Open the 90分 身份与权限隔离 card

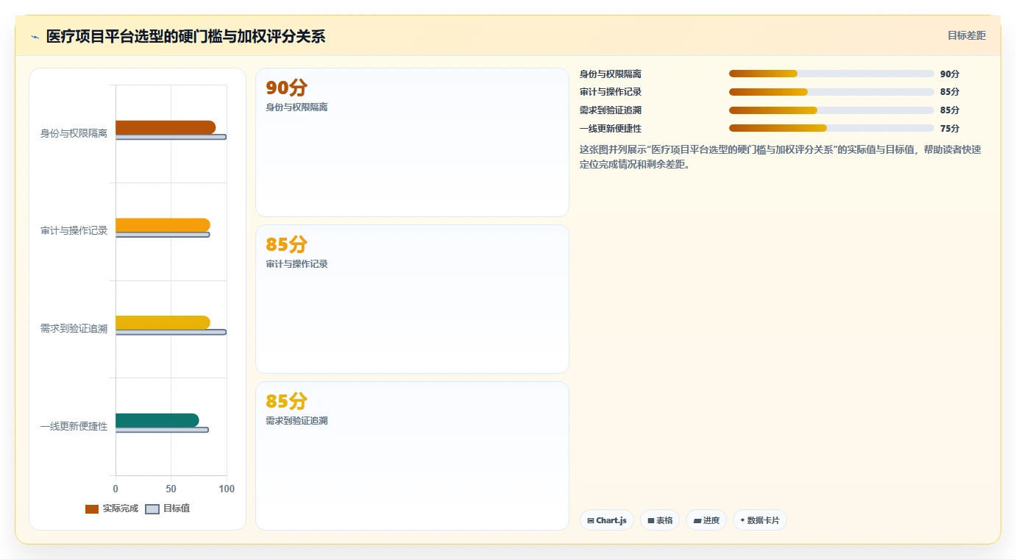pos(412,143)
